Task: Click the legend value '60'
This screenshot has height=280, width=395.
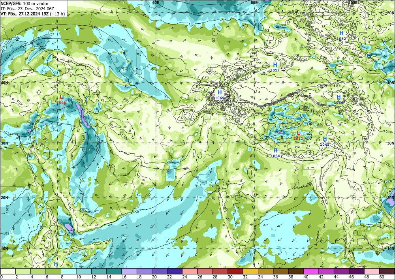Action: coord(382,277)
